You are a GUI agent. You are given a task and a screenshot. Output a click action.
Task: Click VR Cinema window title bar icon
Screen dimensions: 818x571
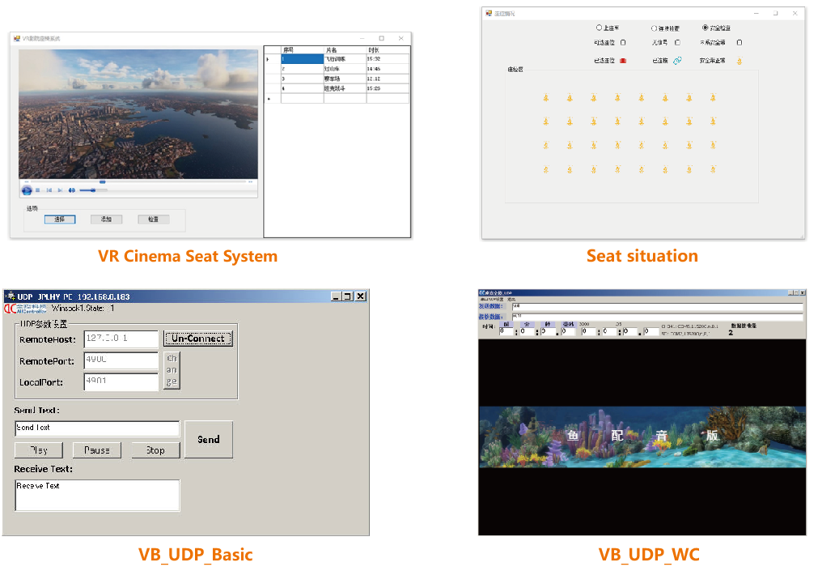pyautogui.click(x=17, y=39)
